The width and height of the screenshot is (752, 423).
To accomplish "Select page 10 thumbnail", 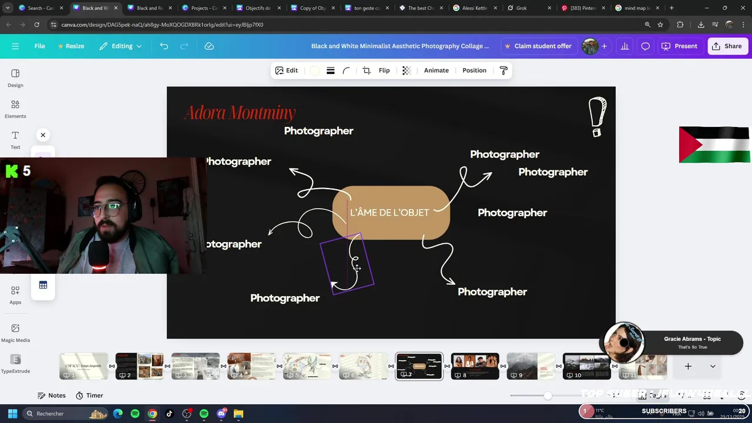I will click(586, 366).
